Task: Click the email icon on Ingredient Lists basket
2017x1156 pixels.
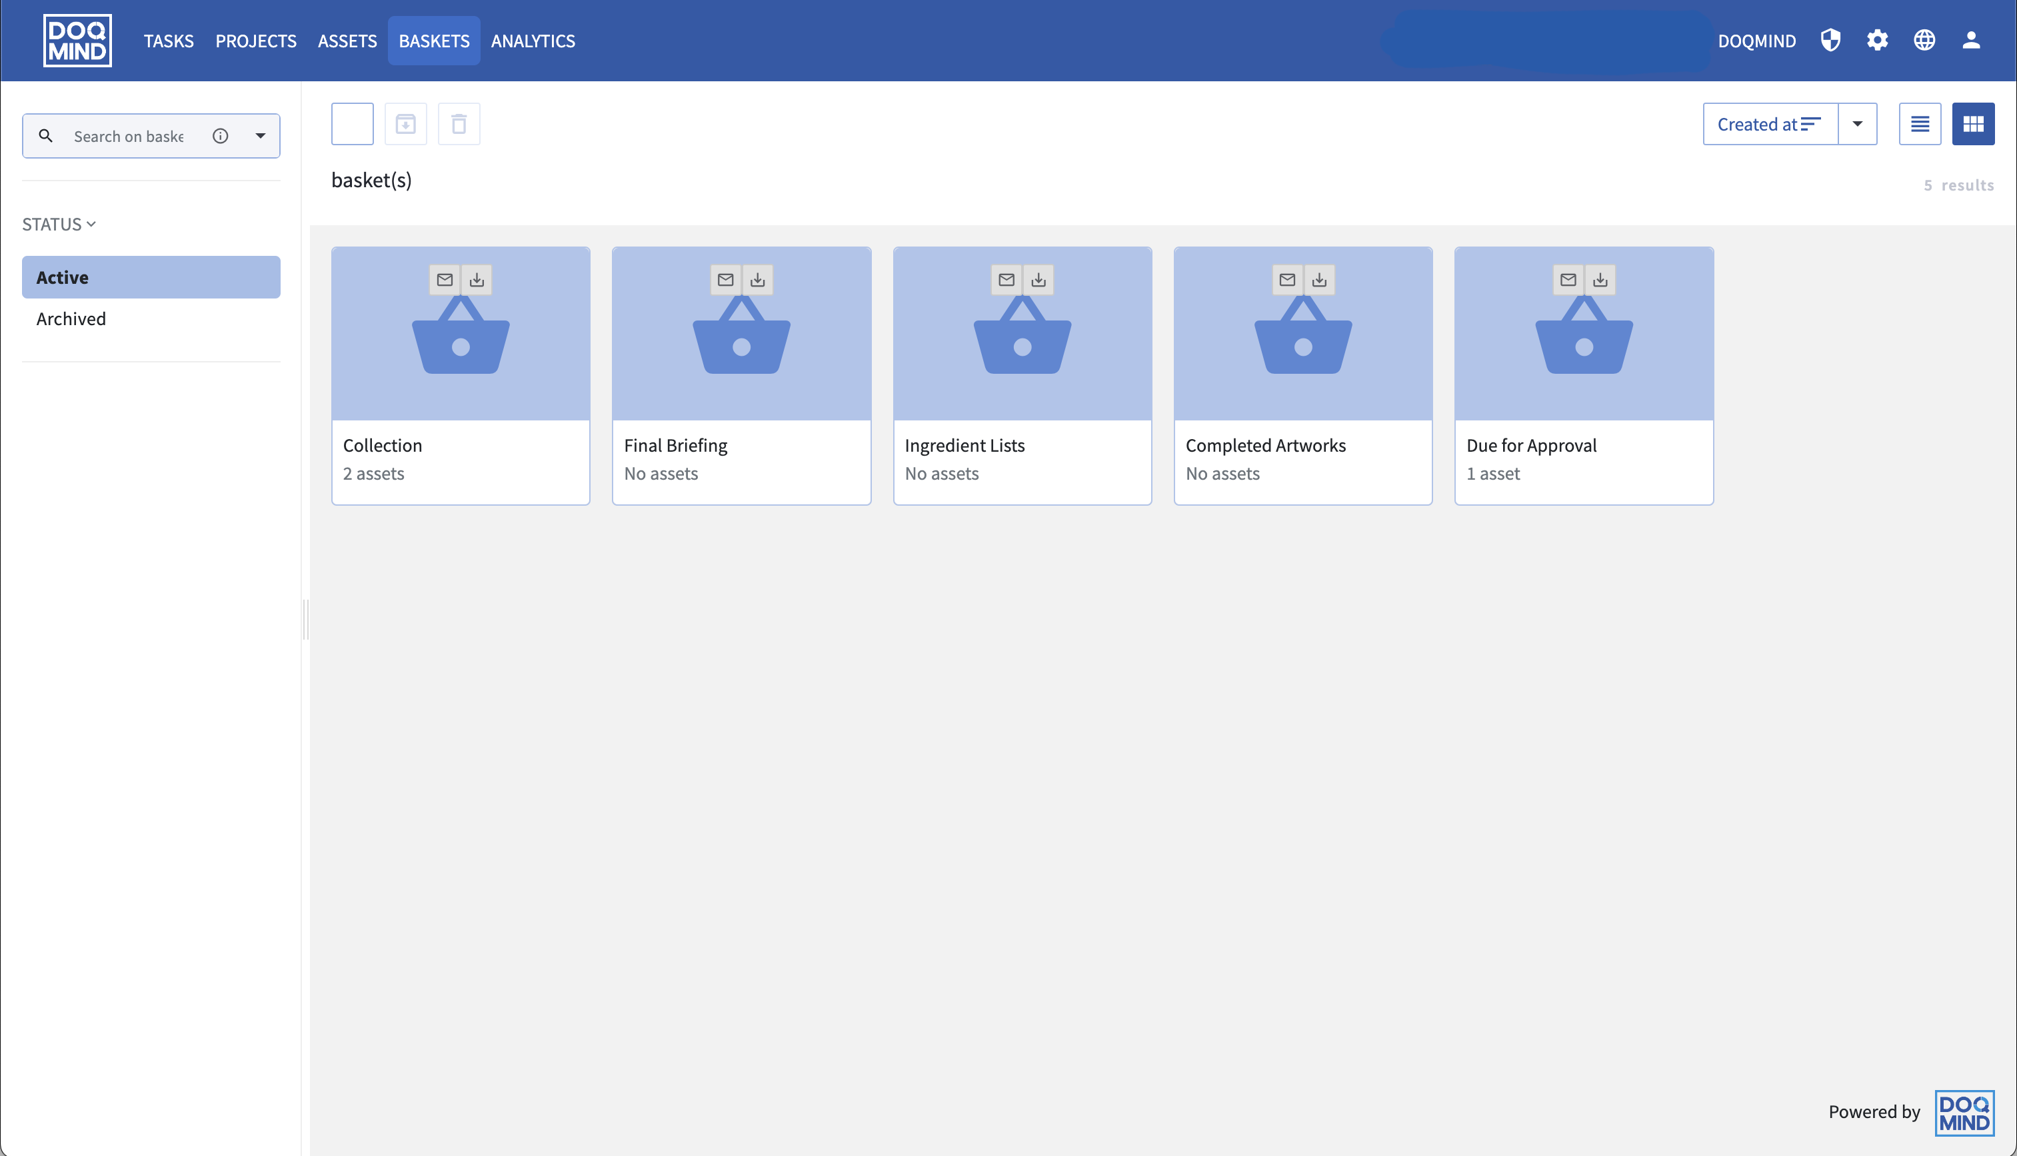Action: click(1006, 279)
